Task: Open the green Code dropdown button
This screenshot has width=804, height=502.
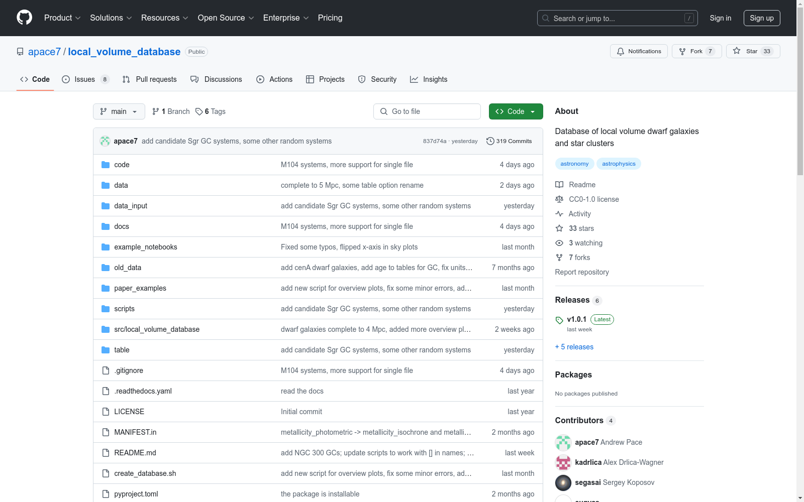Action: tap(516, 111)
